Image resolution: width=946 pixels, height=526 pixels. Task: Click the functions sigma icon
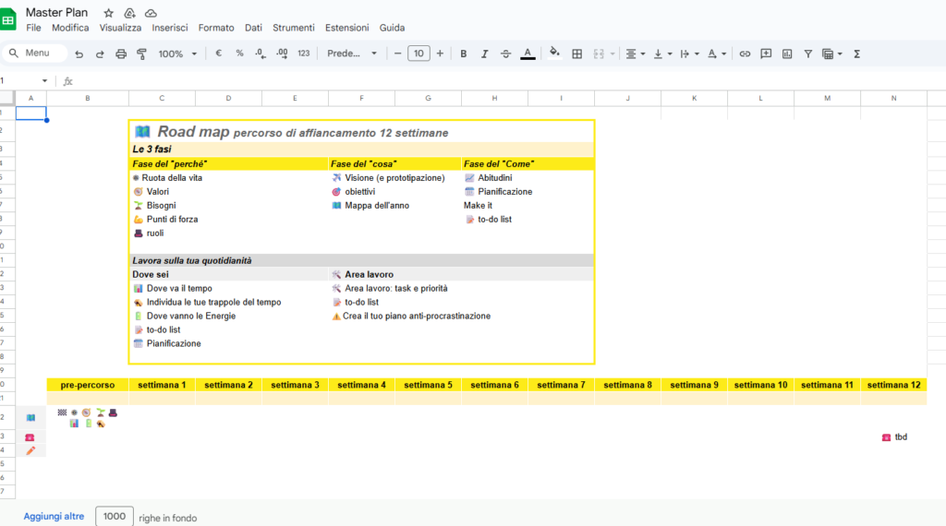click(x=856, y=54)
